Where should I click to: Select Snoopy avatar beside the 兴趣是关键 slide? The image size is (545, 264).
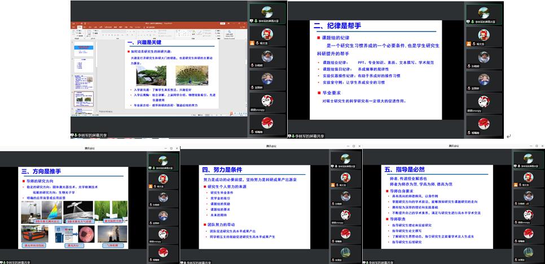click(267, 101)
